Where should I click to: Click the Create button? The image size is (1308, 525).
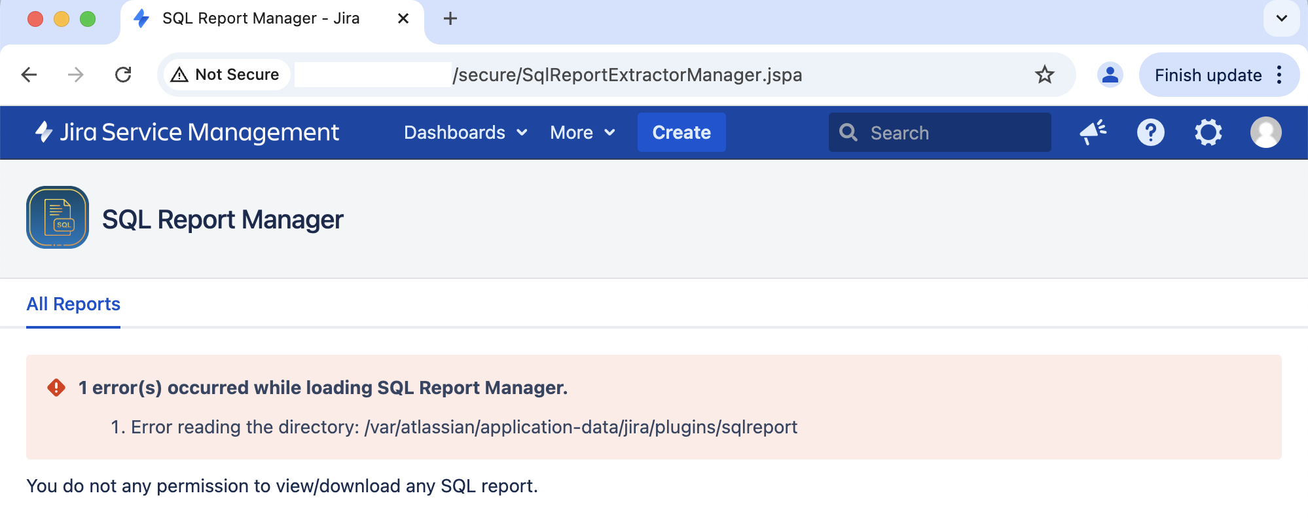[x=681, y=133]
